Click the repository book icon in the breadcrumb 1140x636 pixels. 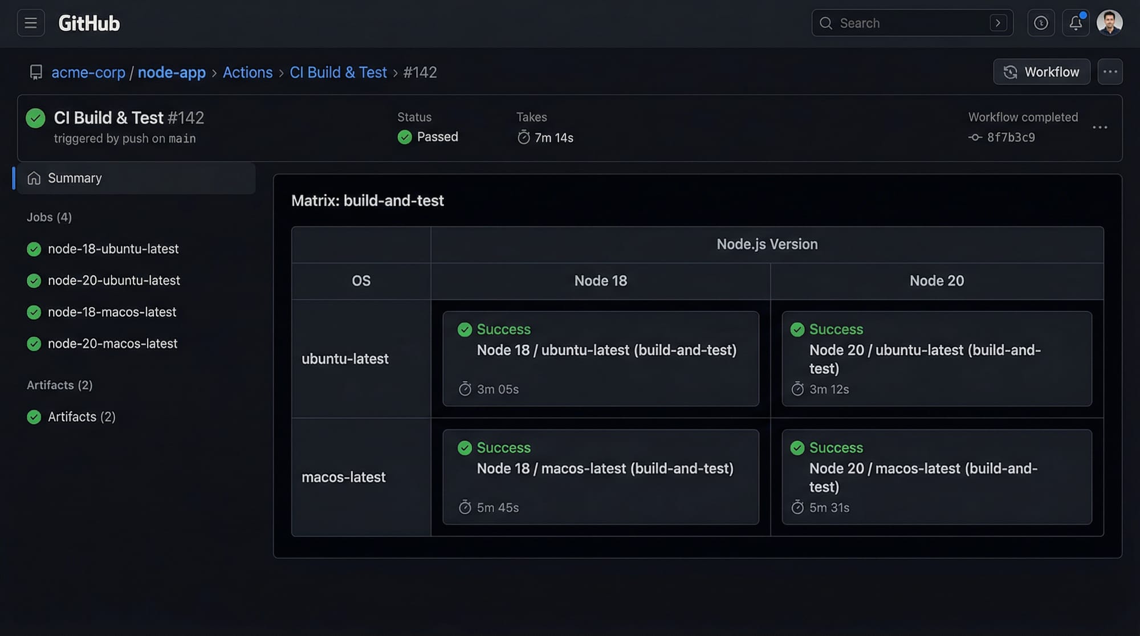point(36,72)
